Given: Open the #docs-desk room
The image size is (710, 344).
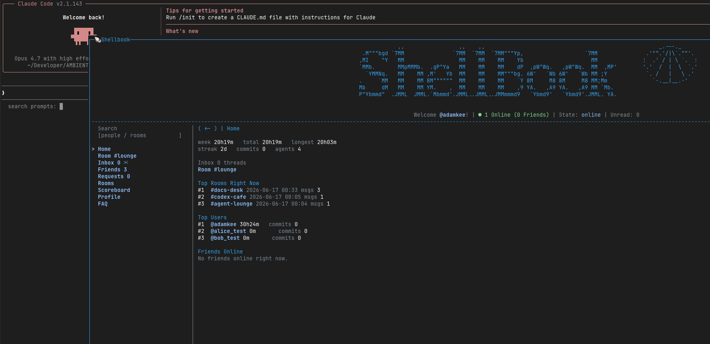Looking at the screenshot, I should tap(227, 190).
